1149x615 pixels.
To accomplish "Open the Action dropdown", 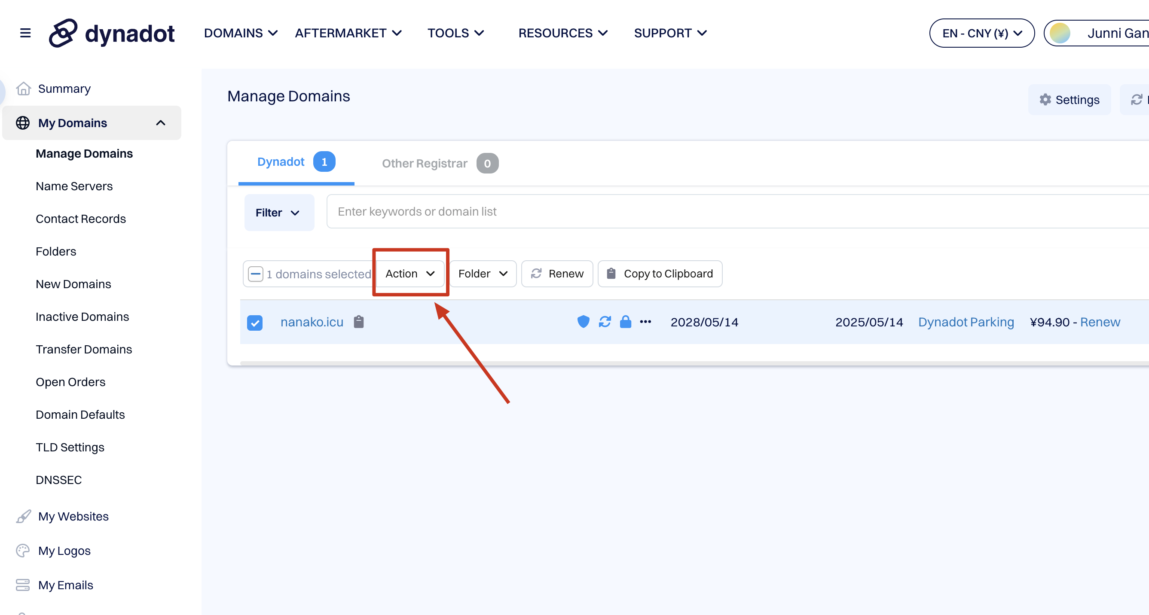I will (410, 274).
